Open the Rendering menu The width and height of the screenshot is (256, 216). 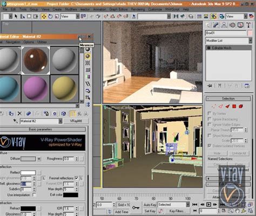click(x=138, y=9)
